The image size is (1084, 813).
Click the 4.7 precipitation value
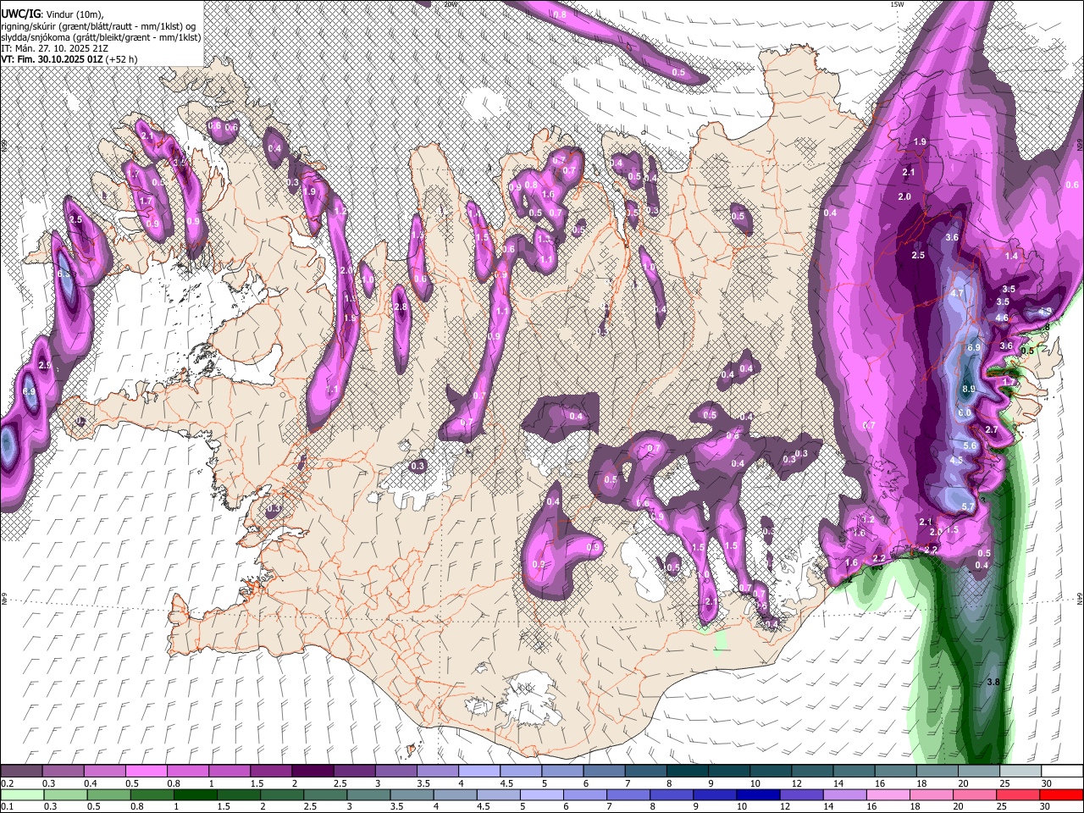(958, 293)
